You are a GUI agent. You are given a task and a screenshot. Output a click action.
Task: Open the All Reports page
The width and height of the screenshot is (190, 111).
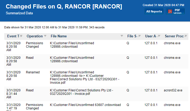pyautogui.click(x=154, y=11)
